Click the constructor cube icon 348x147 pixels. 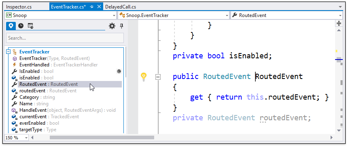[x=15, y=58]
